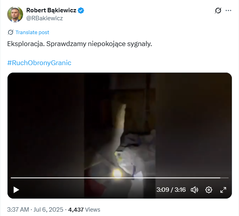Click the Translate post link
Image resolution: width=239 pixels, height=216 pixels.
[32, 33]
